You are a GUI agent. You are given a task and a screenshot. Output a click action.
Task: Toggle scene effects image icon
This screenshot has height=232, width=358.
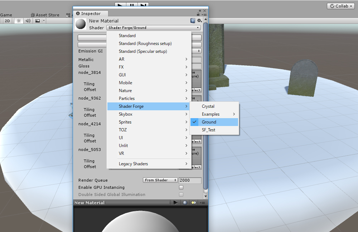pyautogui.click(x=38, y=21)
